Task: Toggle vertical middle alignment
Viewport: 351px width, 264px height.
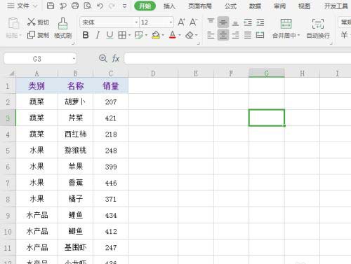Action: click(x=223, y=22)
